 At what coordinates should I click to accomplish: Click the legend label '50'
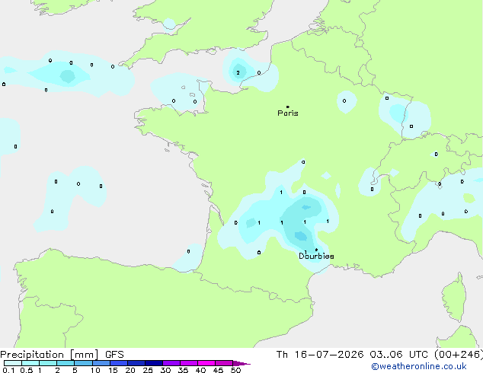pos(236,370)
